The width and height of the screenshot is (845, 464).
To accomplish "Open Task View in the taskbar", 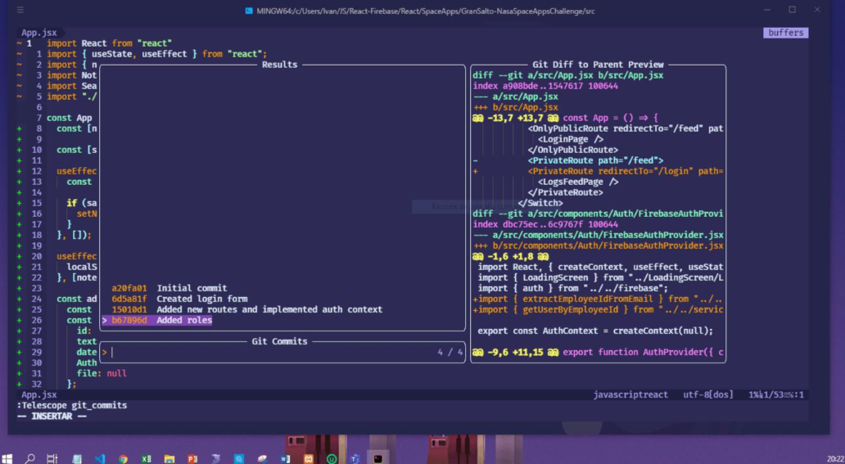I will (52, 458).
